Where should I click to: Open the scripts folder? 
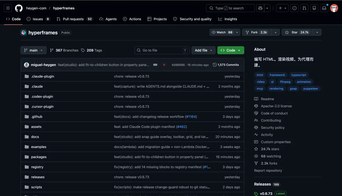(x=36, y=187)
